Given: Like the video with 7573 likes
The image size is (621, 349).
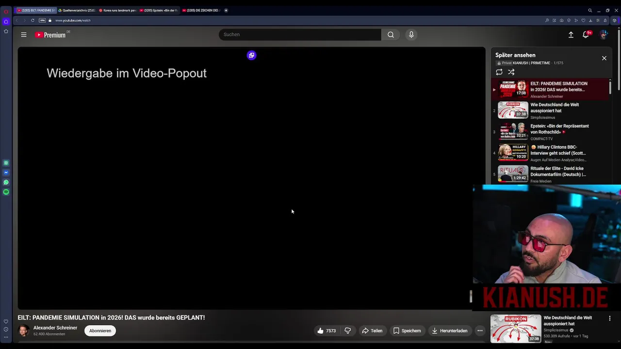Looking at the screenshot, I should coord(326,331).
